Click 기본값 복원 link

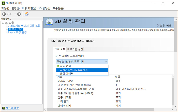coord(164,25)
